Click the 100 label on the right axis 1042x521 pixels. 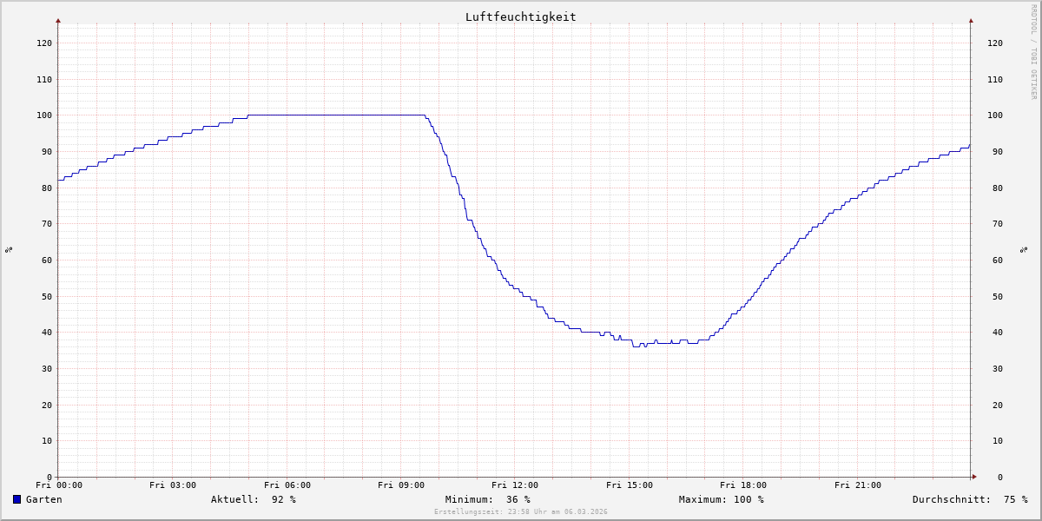click(995, 115)
